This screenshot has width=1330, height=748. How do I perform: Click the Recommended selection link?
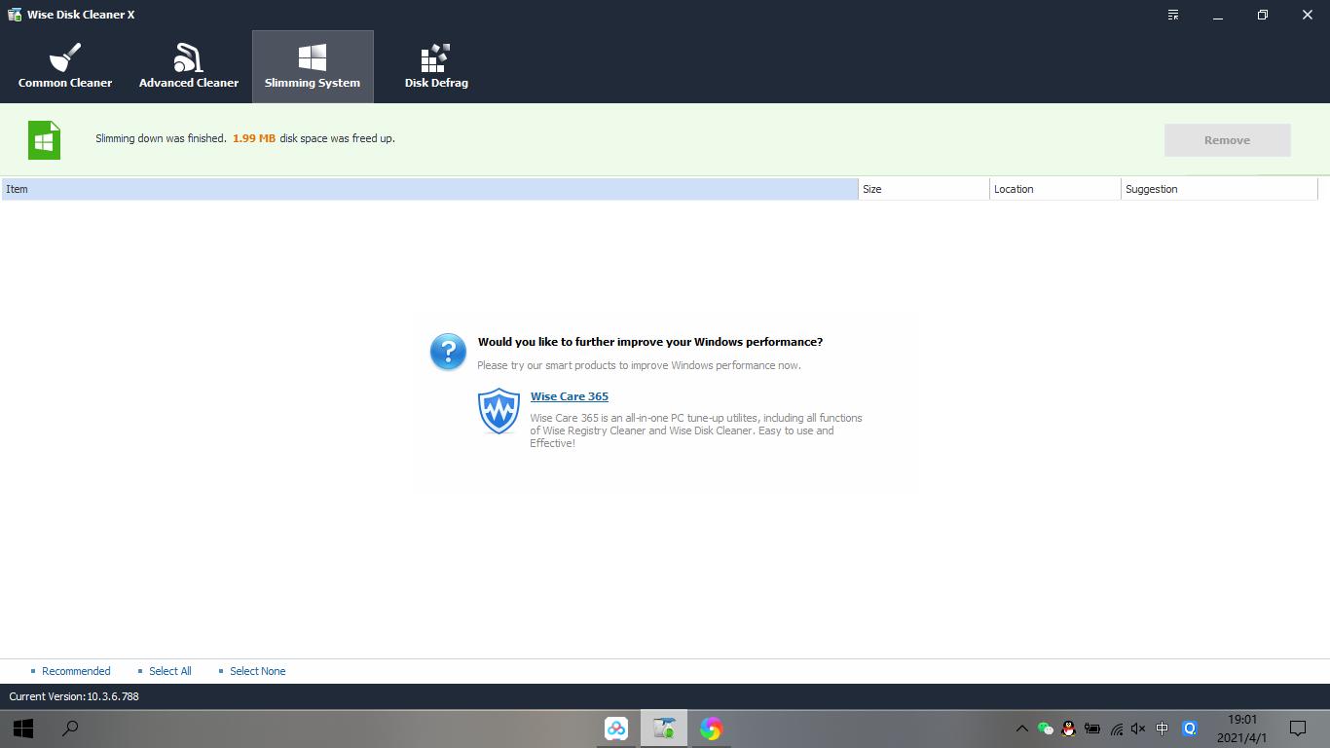(76, 671)
